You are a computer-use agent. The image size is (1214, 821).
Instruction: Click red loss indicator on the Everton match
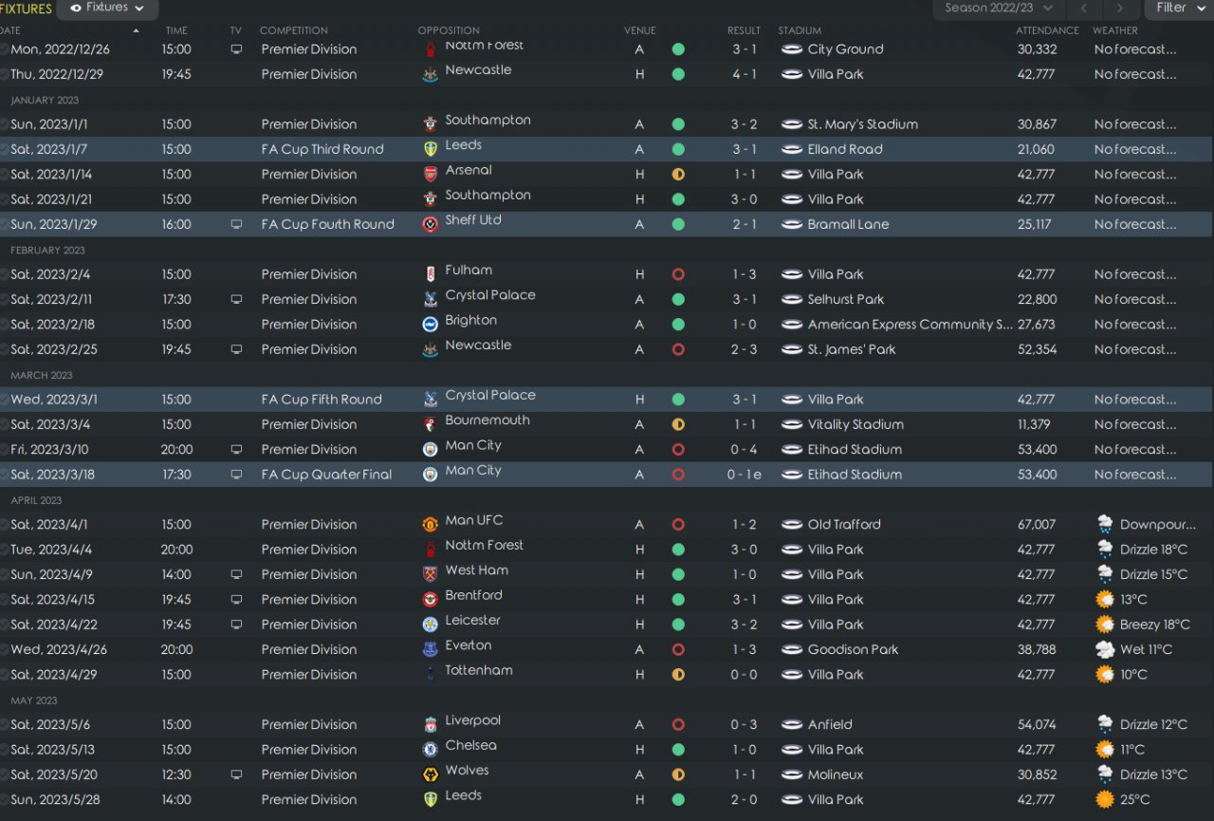coord(678,649)
